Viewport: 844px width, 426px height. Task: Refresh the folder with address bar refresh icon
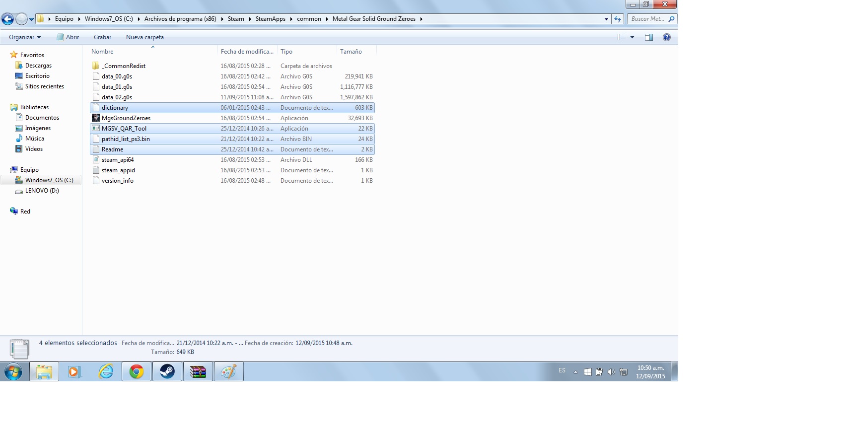click(x=618, y=19)
